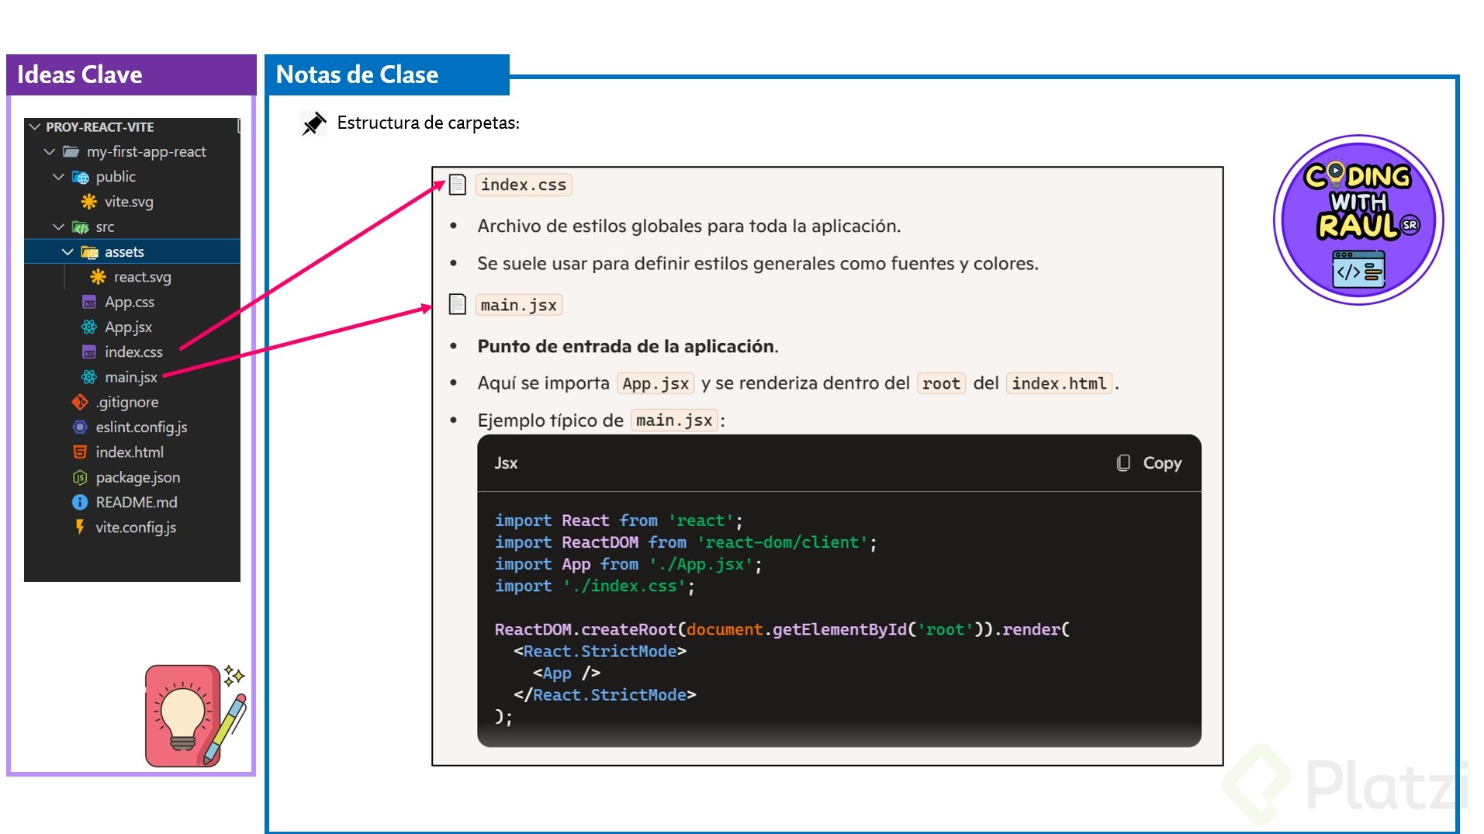Open main.jsx in the explorer tree
This screenshot has width=1484, height=834.
131,377
